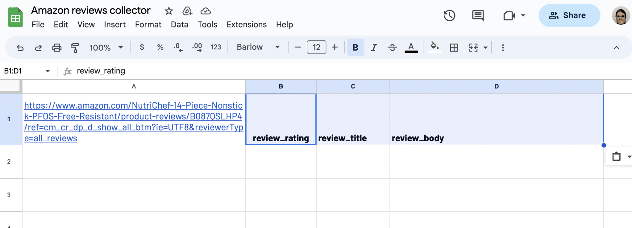
Task: Open the fill color picker
Action: click(x=434, y=48)
